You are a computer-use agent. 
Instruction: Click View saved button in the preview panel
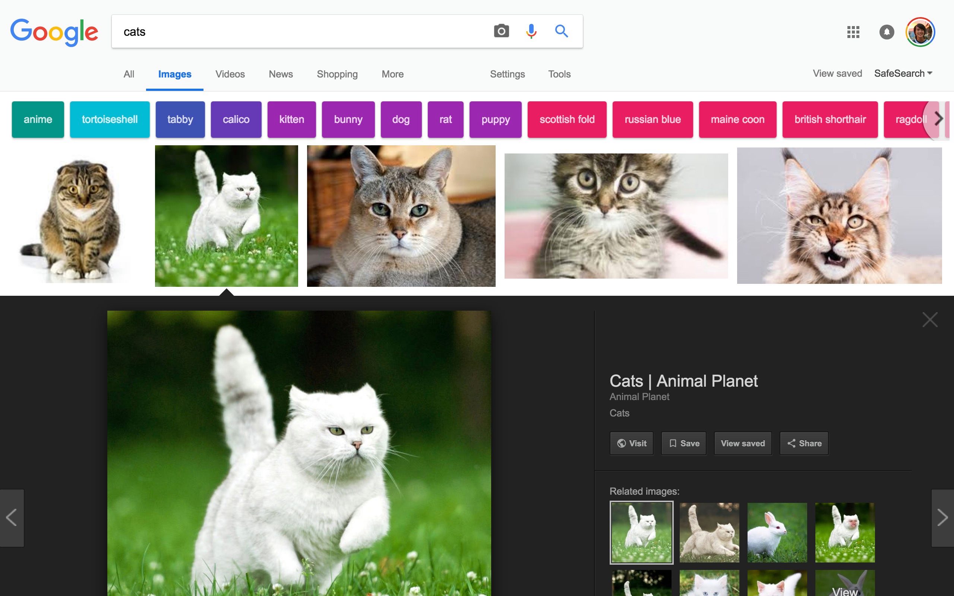pos(743,443)
